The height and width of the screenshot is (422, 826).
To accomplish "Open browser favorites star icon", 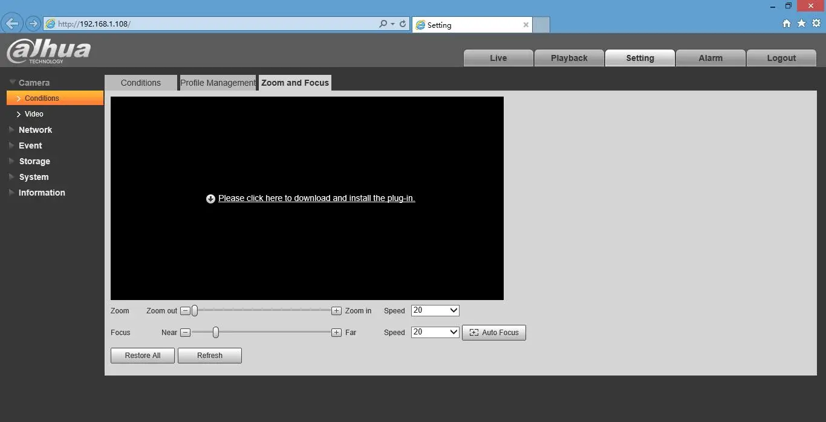I will (801, 24).
